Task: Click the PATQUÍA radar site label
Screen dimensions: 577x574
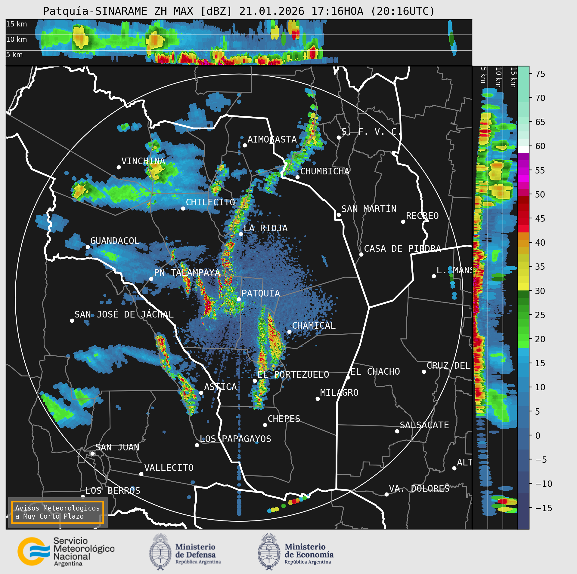Action: click(261, 293)
